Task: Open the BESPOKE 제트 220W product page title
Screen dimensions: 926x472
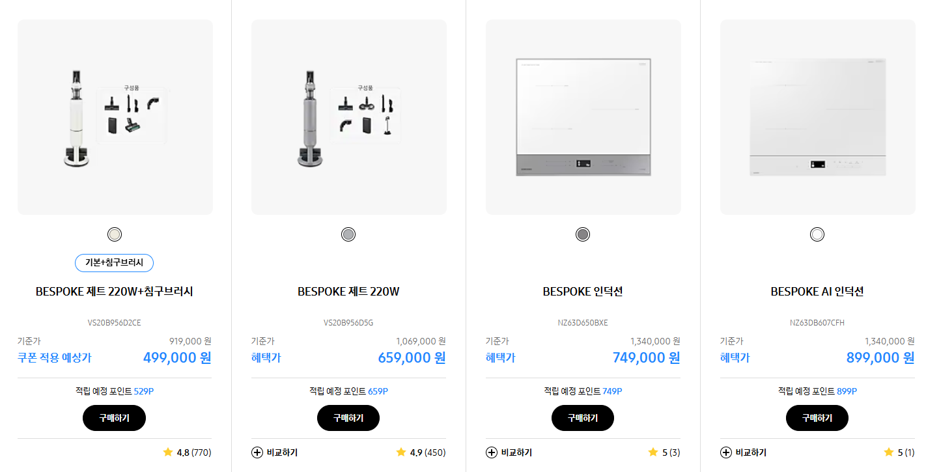Action: [x=348, y=291]
